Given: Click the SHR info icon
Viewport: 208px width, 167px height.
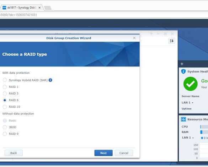Looking at the screenshot, I should (50, 80).
